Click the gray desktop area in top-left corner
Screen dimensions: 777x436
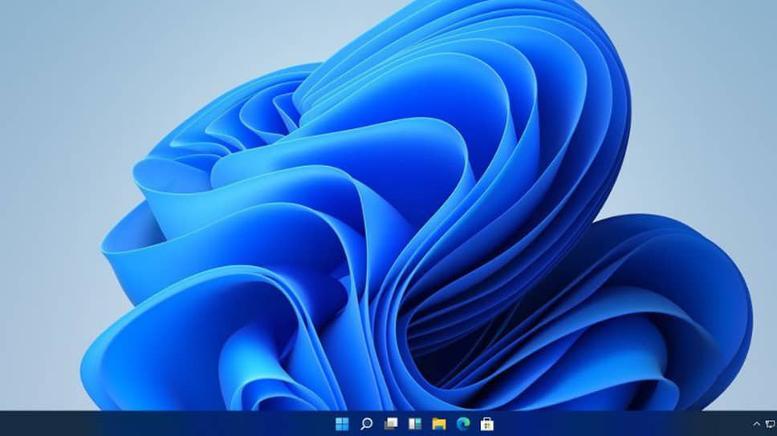pyautogui.click(x=40, y=40)
